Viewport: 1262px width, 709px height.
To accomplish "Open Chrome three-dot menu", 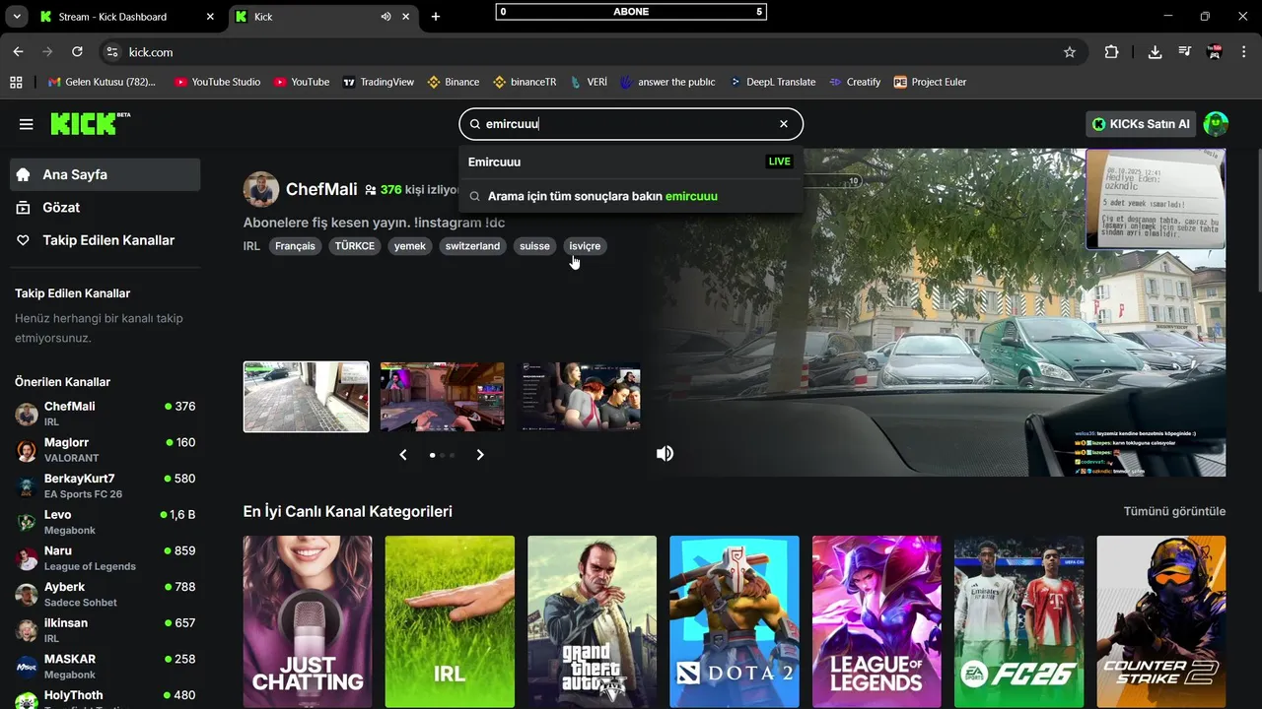I will (1244, 52).
